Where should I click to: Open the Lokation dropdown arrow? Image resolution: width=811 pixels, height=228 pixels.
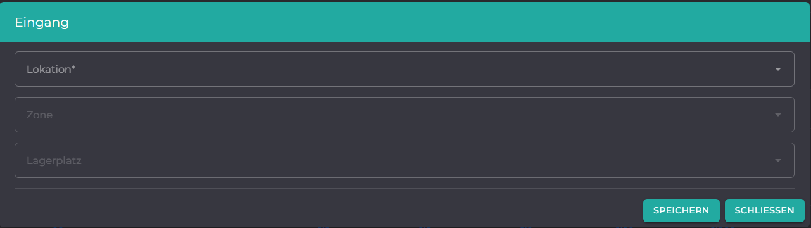tap(777, 69)
